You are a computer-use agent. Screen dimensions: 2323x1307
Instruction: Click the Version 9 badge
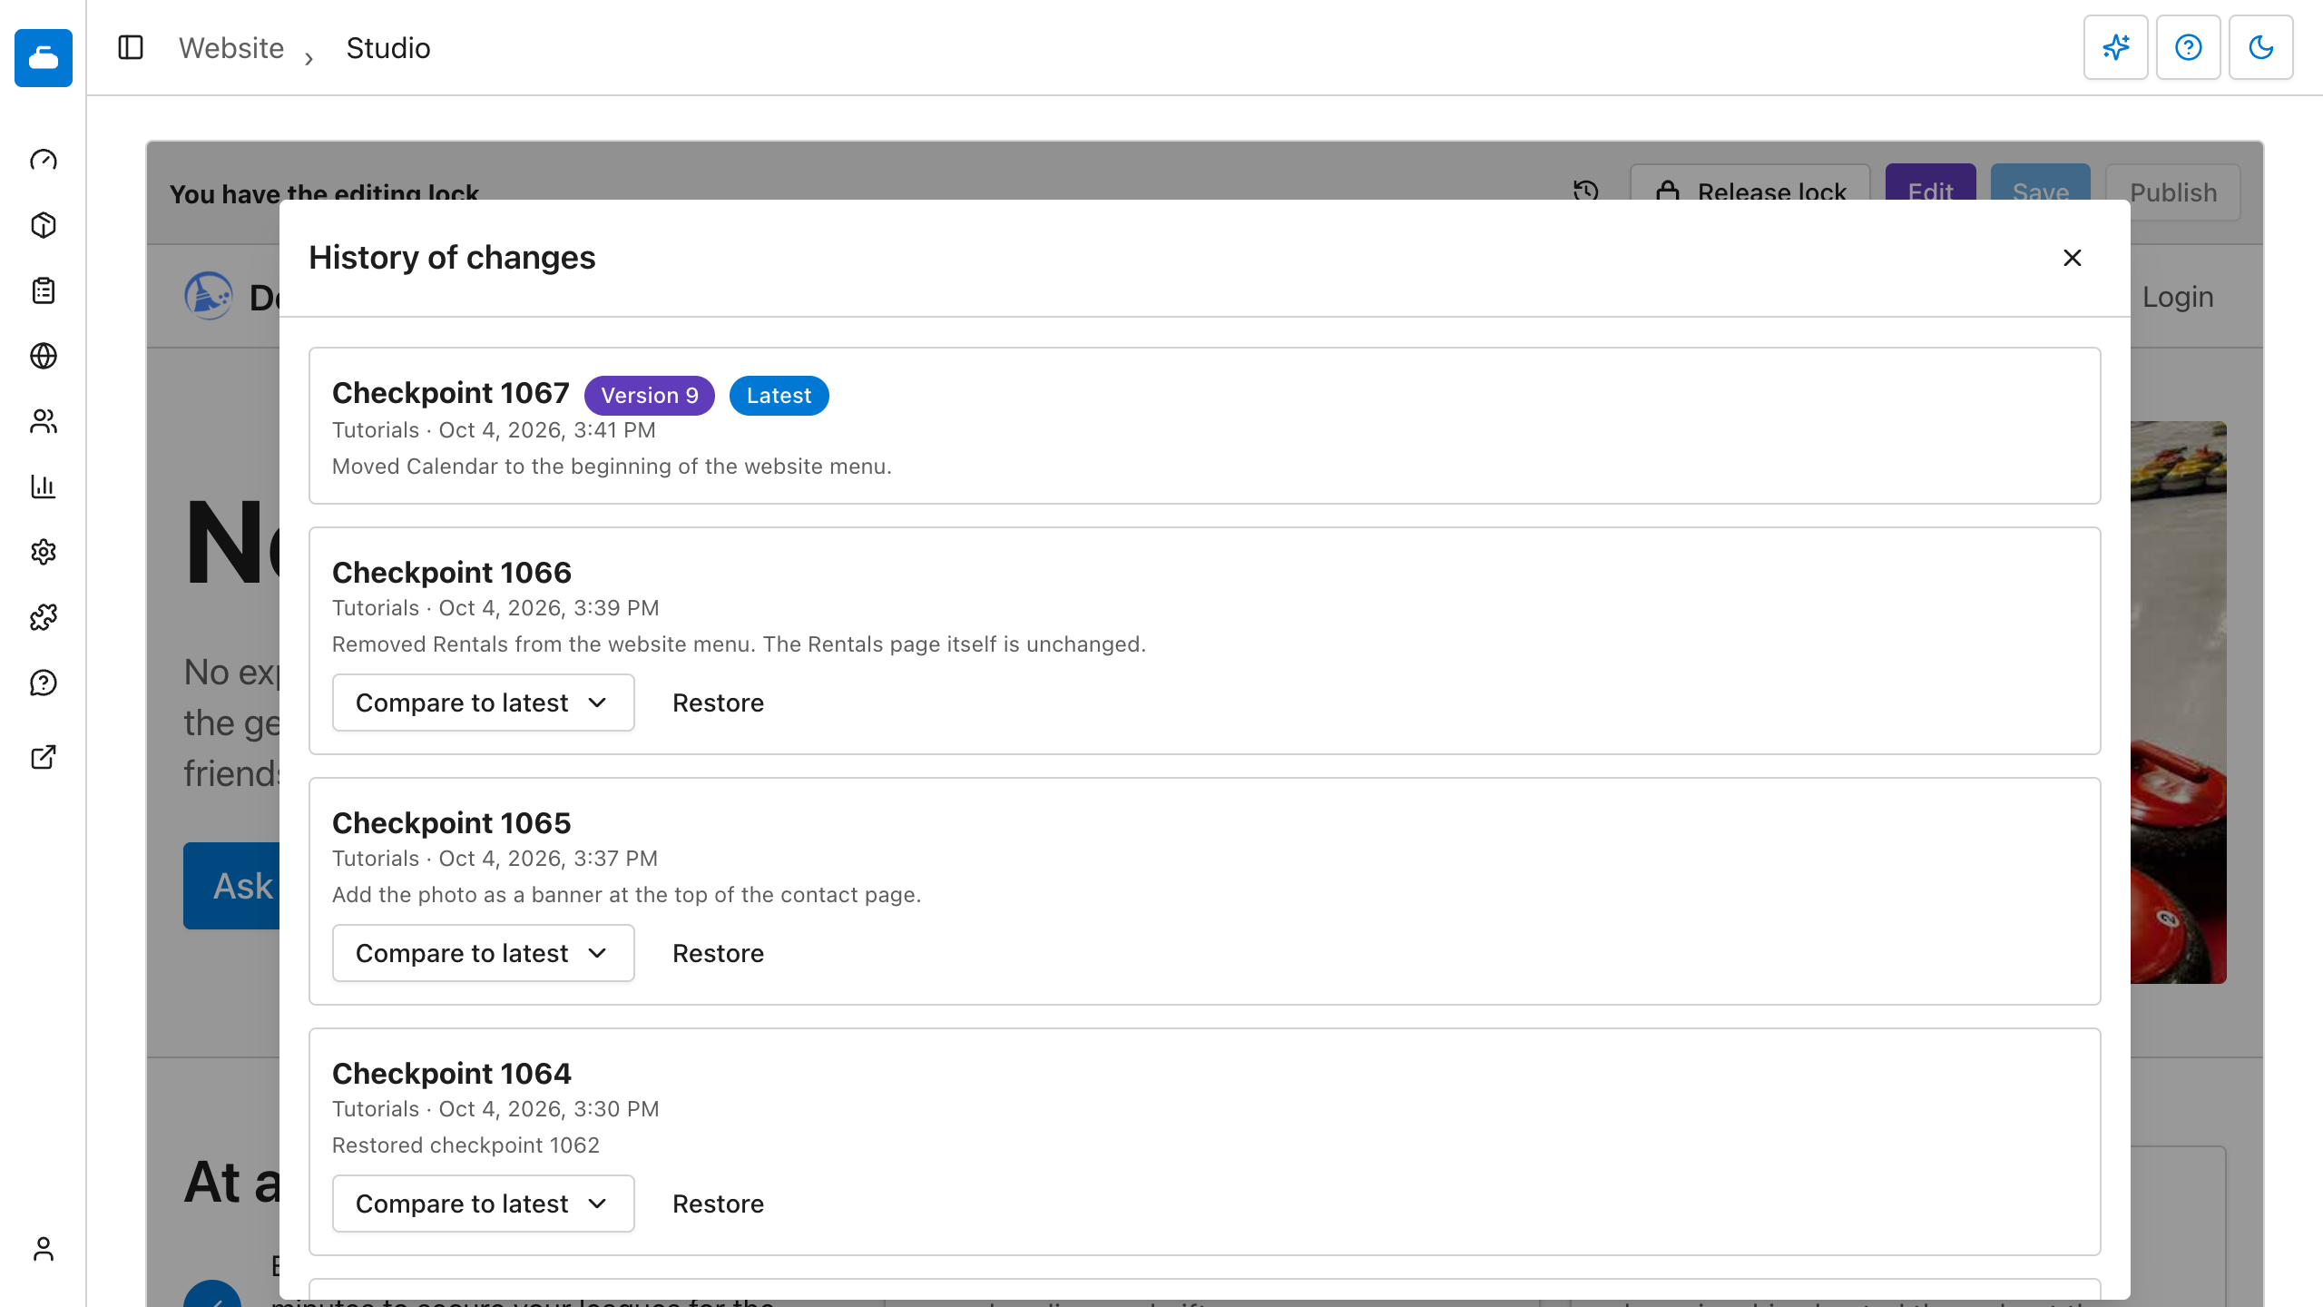(650, 396)
